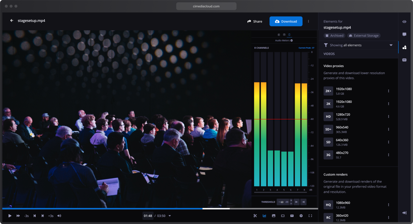Click the filter funnel icon
413x224 pixels.
tap(326, 45)
